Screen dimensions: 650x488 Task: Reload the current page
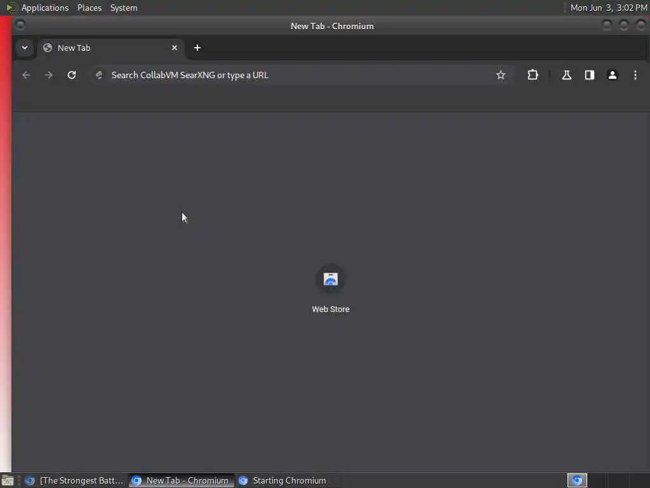(x=72, y=75)
